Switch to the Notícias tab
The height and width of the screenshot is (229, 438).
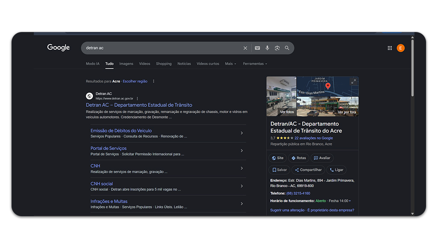[x=184, y=64]
